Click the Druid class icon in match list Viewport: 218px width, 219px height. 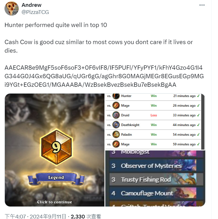pyautogui.click(x=116, y=115)
